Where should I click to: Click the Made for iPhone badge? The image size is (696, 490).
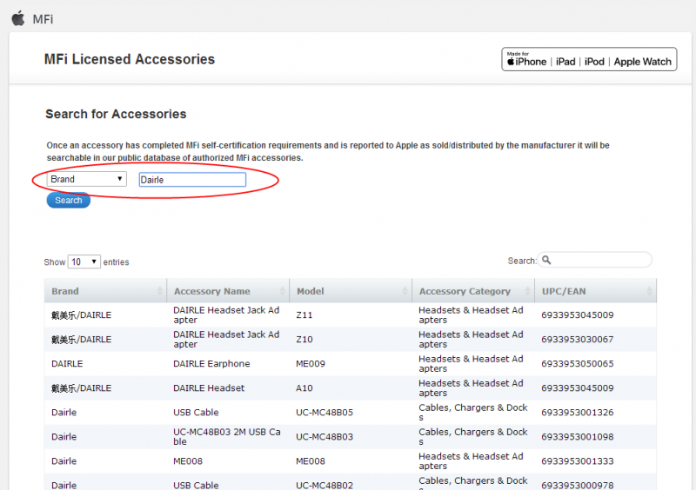point(526,59)
